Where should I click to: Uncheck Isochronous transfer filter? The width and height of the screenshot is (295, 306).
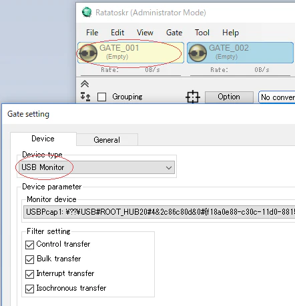pos(29,289)
